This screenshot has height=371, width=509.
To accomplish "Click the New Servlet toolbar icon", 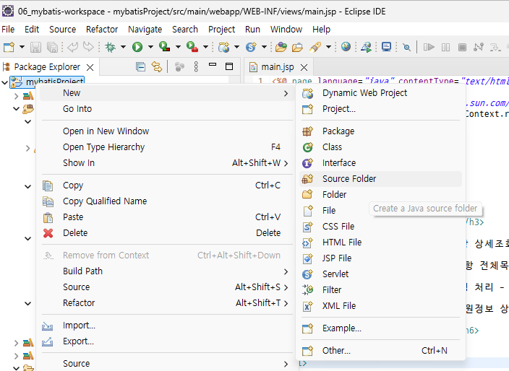I will pos(252,48).
